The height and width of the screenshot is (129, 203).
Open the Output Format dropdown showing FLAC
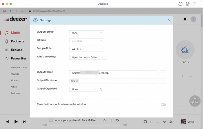(x=87, y=33)
